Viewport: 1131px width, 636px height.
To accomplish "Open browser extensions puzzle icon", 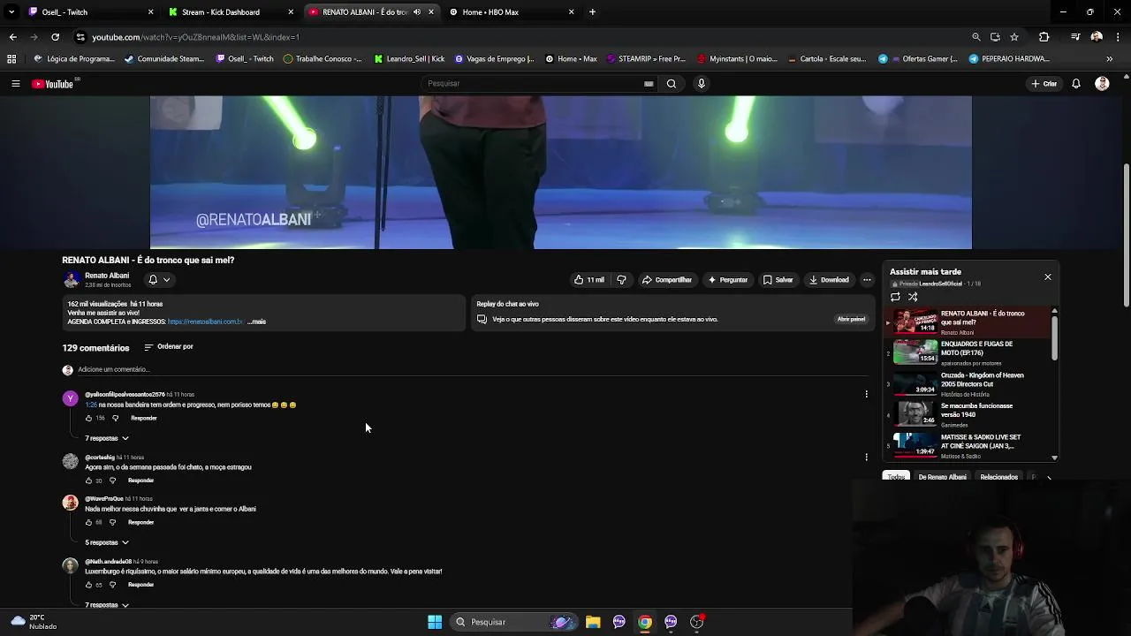I will pyautogui.click(x=1044, y=37).
